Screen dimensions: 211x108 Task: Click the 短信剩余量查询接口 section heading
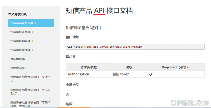pyautogui.click(x=83, y=28)
